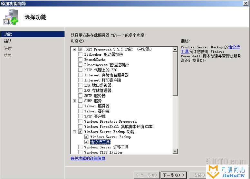Open 有关功能的详细信息 link
The height and width of the screenshot is (179, 250).
click(88, 158)
